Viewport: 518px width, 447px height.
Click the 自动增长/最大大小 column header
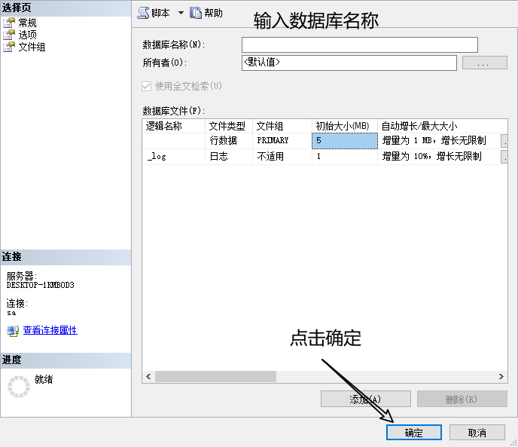[x=443, y=126]
